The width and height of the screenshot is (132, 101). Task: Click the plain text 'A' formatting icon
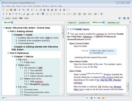(38, 14)
